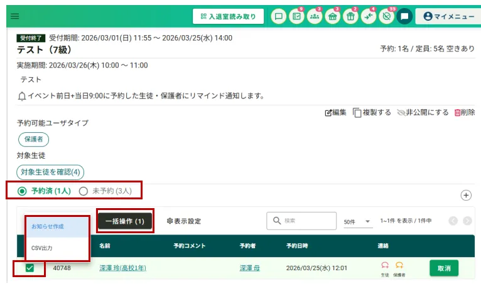This screenshot has width=481, height=284.
Task: Open the hamburger menu
Action: coord(15,16)
